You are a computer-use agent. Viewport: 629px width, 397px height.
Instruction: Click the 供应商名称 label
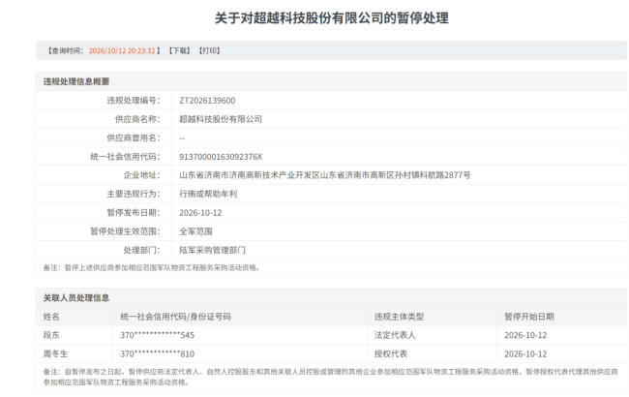coord(137,119)
